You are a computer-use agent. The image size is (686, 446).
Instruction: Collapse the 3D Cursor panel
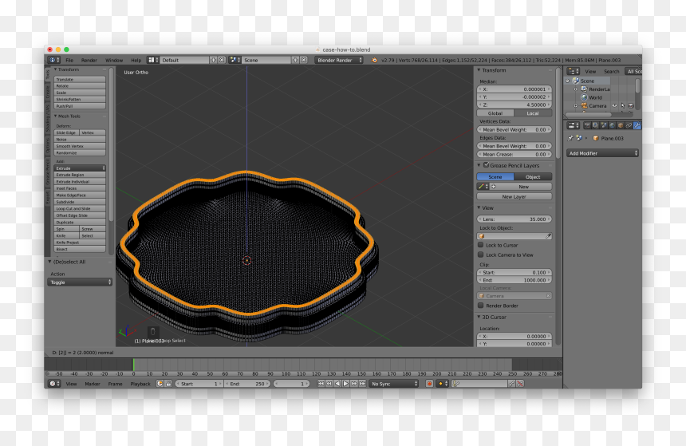(479, 317)
